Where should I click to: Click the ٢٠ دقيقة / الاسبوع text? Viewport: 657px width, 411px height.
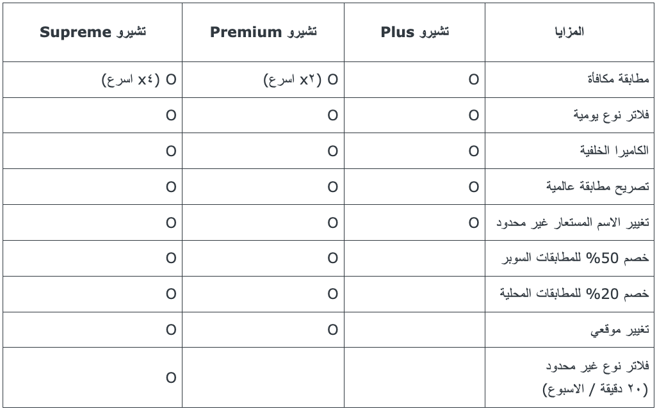596,389
